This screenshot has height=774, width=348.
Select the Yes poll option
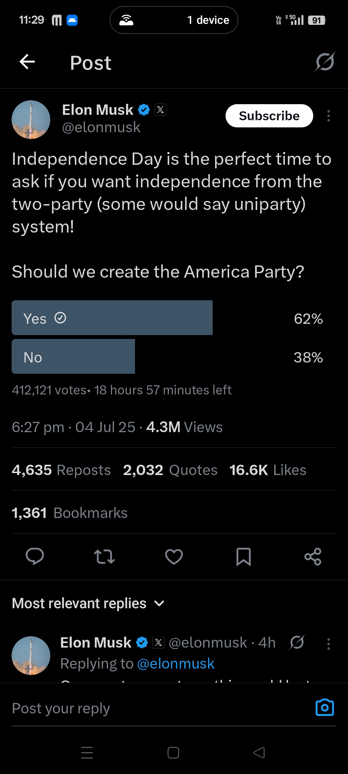click(112, 318)
